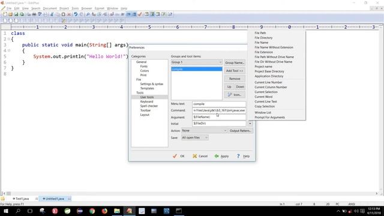Click the taskbar search icon
The width and height of the screenshot is (384, 216).
tap(18, 211)
